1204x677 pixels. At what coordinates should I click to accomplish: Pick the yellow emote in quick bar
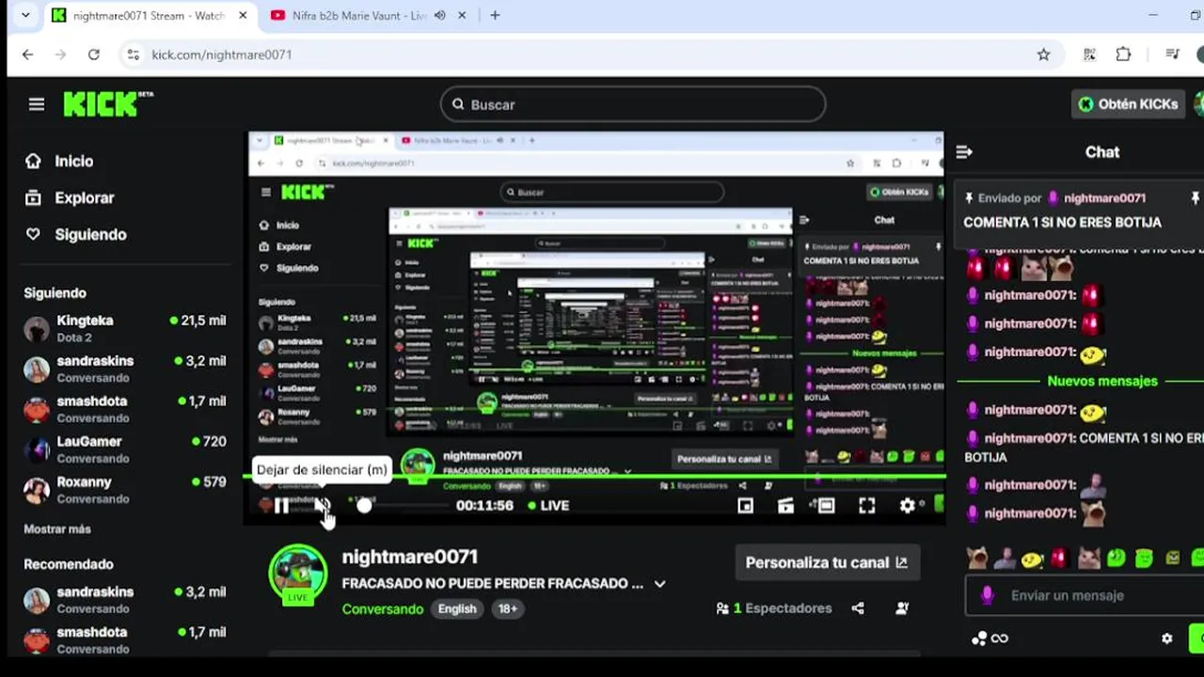click(1032, 559)
